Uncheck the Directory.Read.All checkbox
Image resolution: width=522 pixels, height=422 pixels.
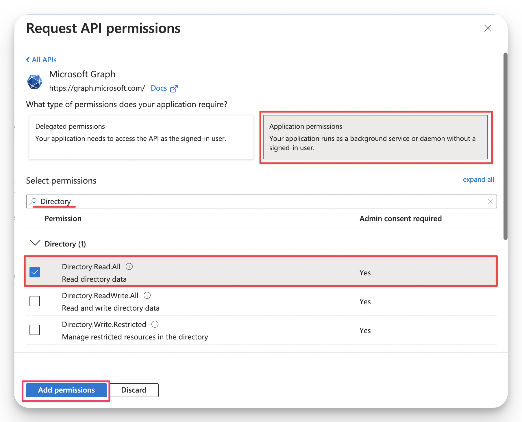pyautogui.click(x=35, y=272)
